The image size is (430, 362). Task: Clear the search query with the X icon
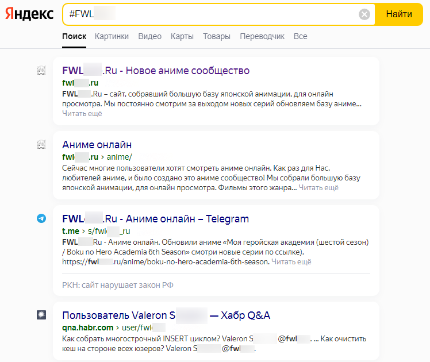tap(364, 14)
